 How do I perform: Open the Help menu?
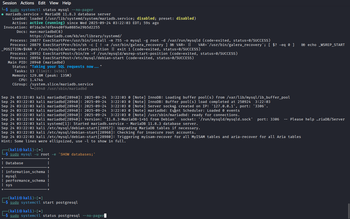coord(66,3)
